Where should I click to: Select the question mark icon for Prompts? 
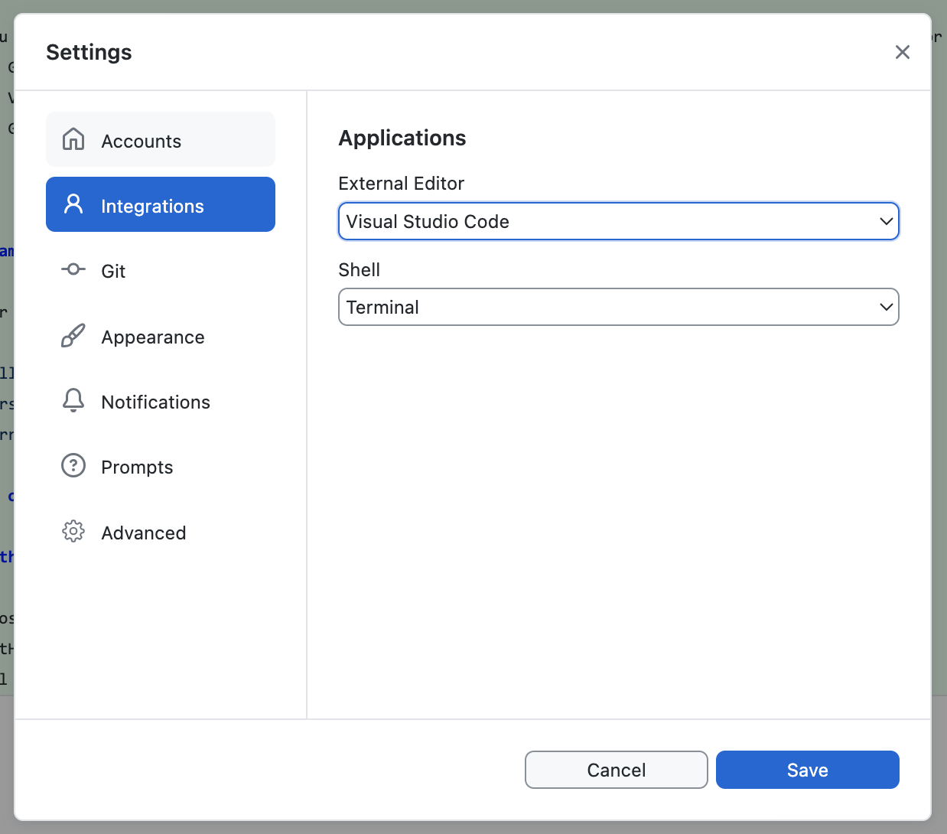coord(73,466)
